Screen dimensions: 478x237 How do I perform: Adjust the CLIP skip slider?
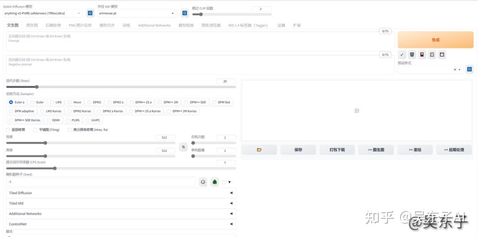click(231, 14)
